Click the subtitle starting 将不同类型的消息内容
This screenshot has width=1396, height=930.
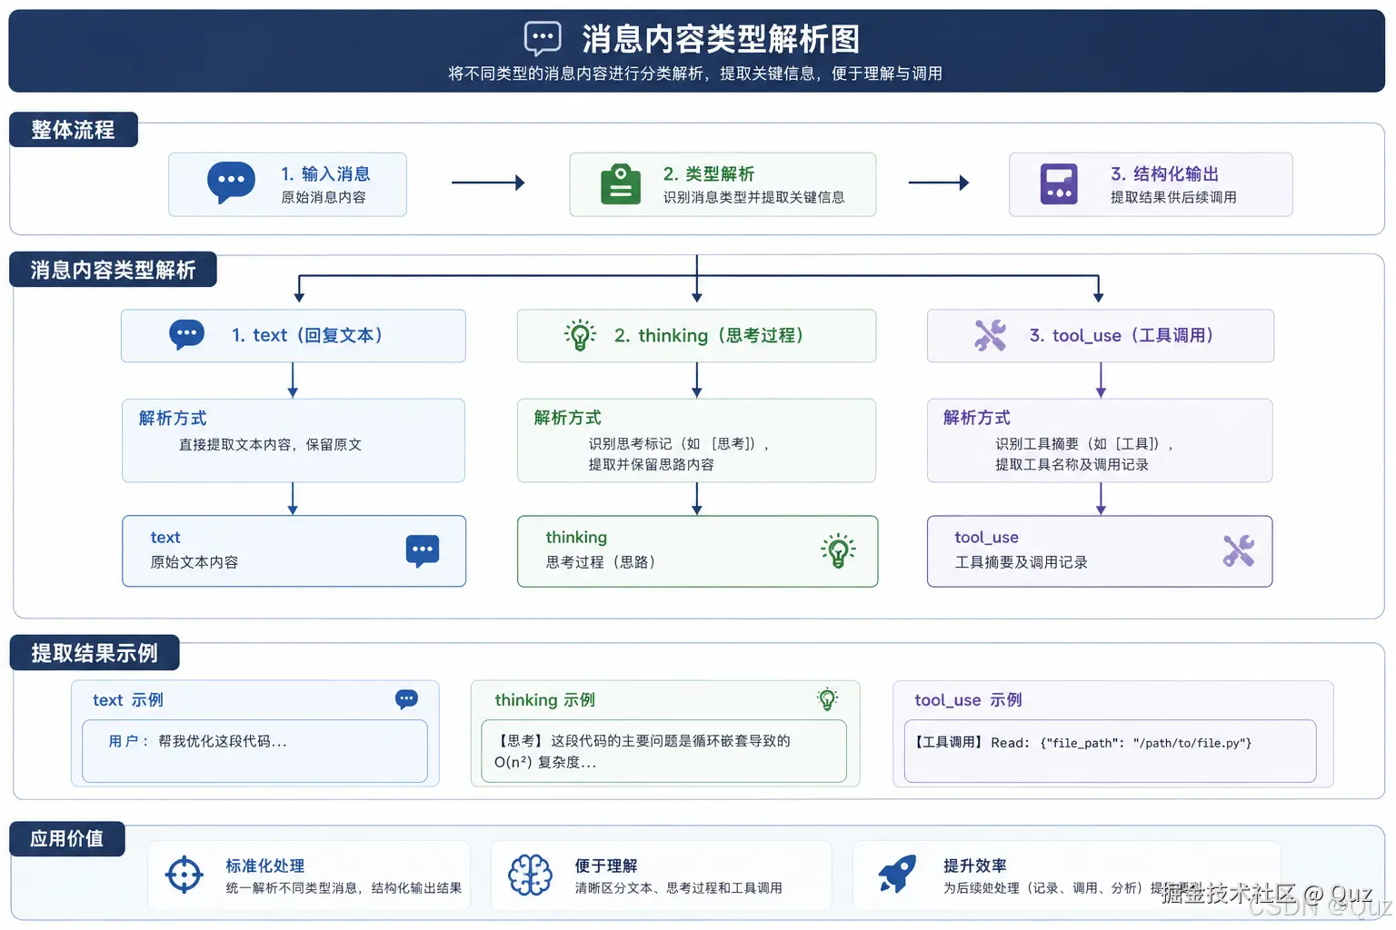pos(695,74)
